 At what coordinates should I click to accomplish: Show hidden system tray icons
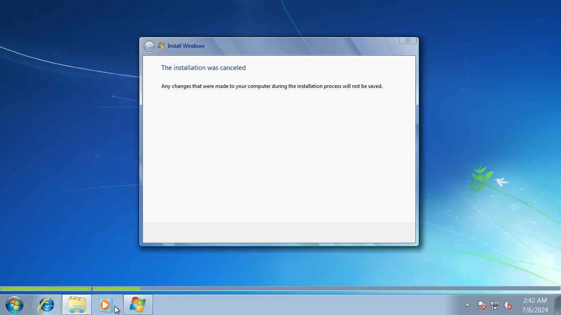[x=467, y=305]
